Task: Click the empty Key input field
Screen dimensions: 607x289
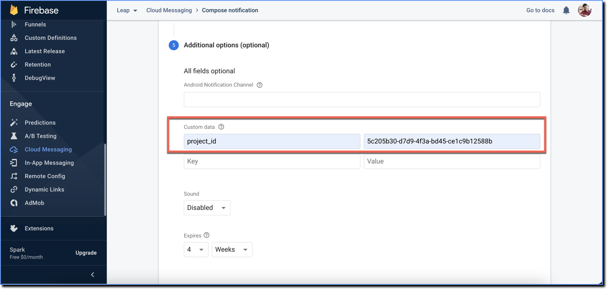Action: pos(272,161)
